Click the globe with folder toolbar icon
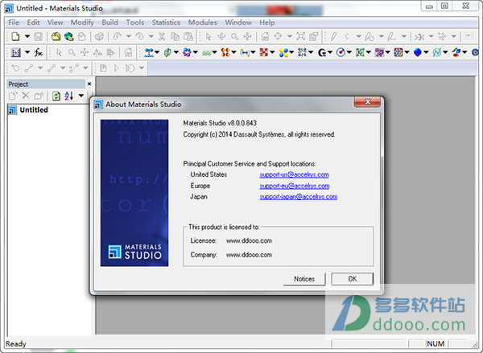The width and height of the screenshot is (483, 353). (x=68, y=37)
